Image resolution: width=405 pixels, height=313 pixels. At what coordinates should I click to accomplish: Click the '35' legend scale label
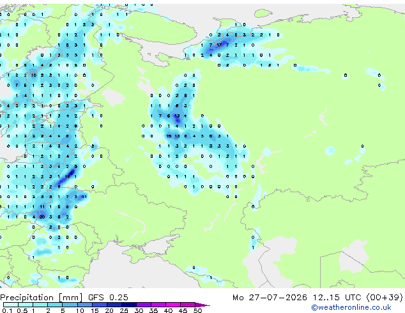153,310
